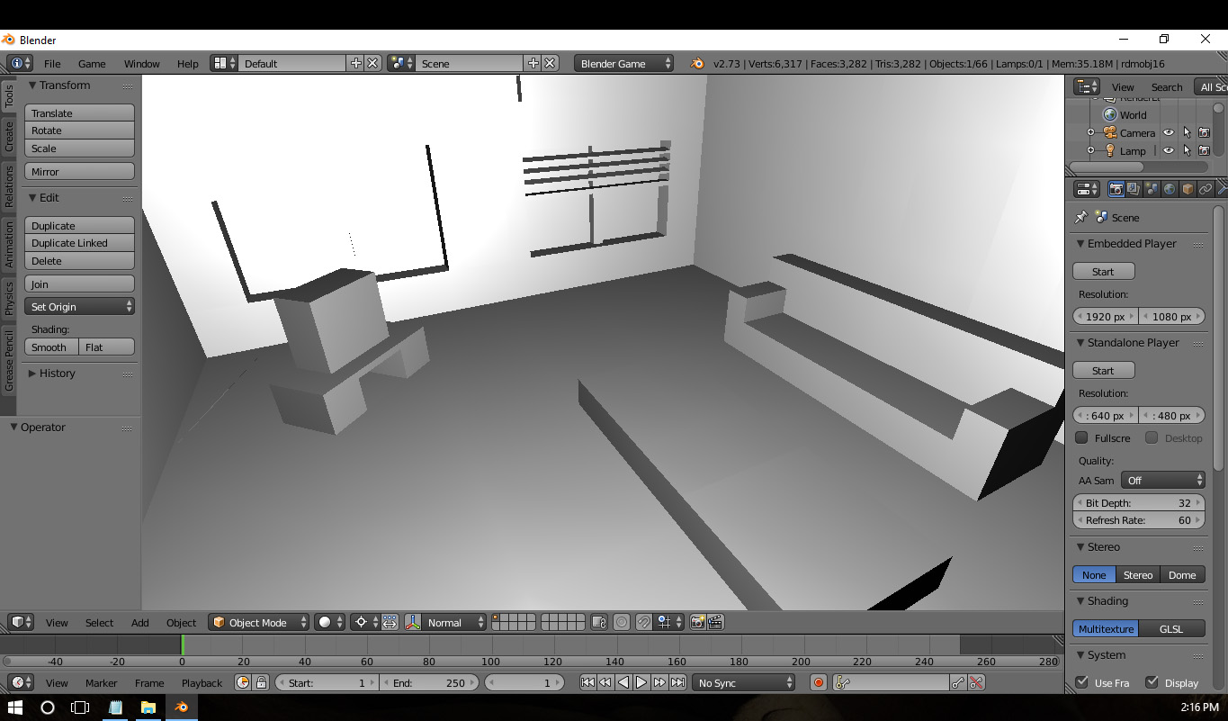Click the OpenGL render animation clapper icon
This screenshot has width=1228, height=721.
tap(715, 622)
